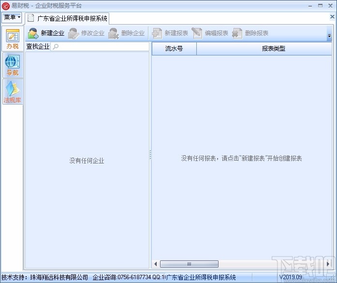The width and height of the screenshot is (337, 283).
Task: Open the 办税 sidebar panel
Action: 13,39
